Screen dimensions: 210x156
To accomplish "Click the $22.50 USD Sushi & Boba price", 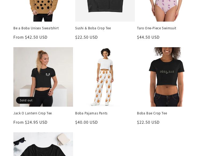I will pos(86,37).
